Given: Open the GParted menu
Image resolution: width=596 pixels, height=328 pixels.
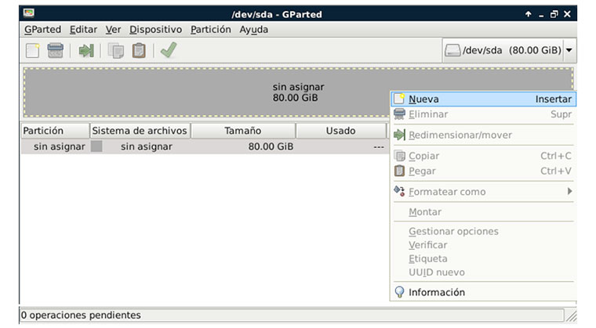Looking at the screenshot, I should click(42, 30).
